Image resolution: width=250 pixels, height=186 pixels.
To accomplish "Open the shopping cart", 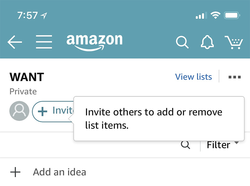I will pyautogui.click(x=234, y=42).
